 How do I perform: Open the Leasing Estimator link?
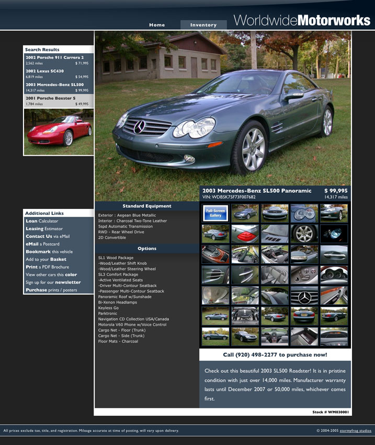(x=44, y=229)
